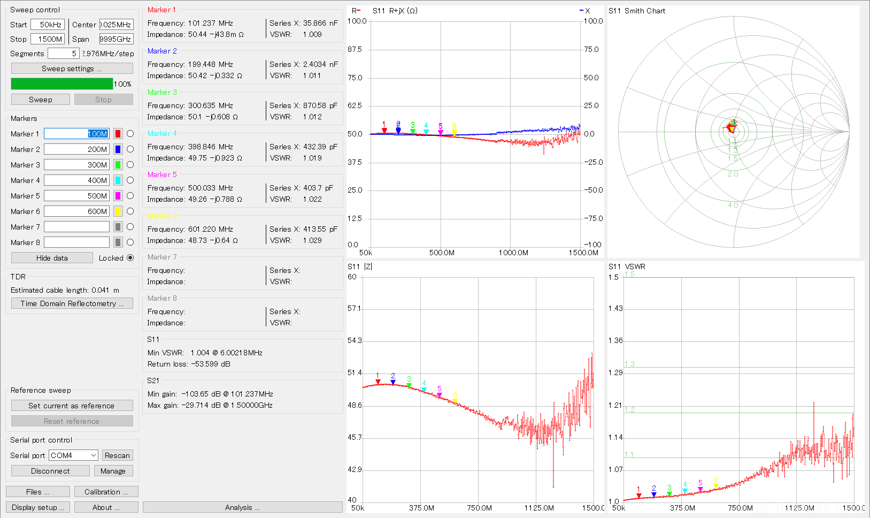
Task: Open Display setup options
Action: point(38,507)
